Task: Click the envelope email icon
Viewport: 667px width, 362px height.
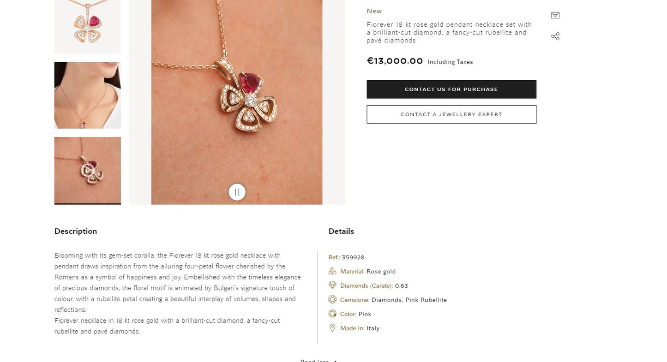Action: [555, 16]
